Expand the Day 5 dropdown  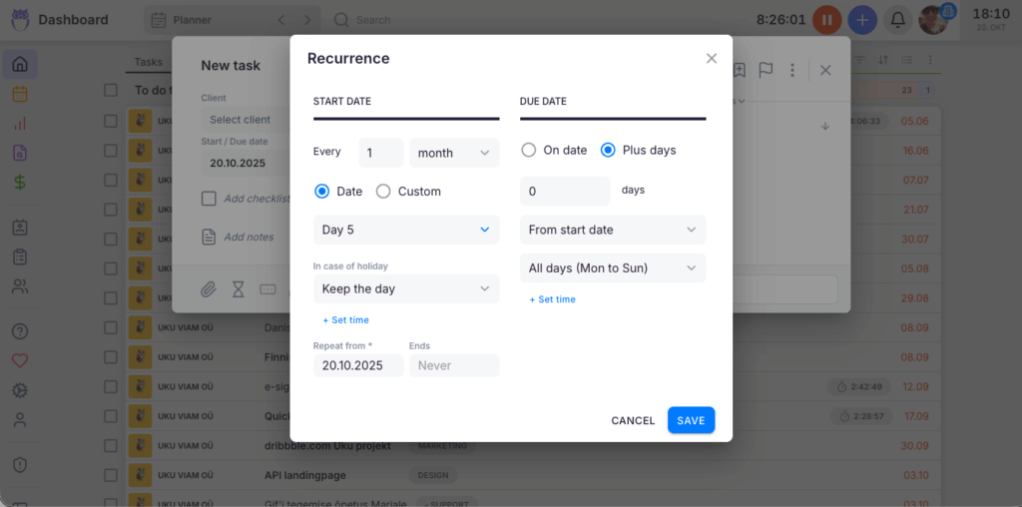tap(406, 230)
